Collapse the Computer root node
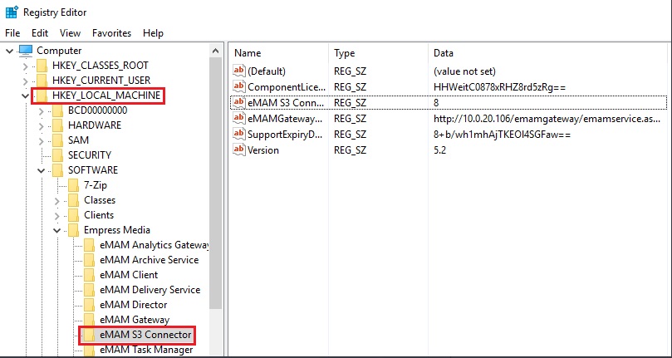 pyautogui.click(x=9, y=51)
